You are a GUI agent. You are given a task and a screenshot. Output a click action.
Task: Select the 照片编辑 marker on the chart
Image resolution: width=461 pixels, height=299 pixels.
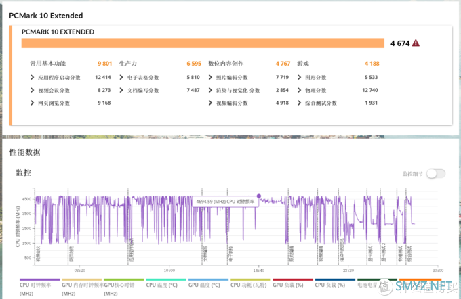pyautogui.click(x=292, y=254)
